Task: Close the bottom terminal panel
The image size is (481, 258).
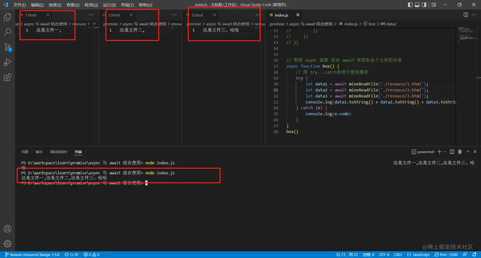Action: pos(475,152)
